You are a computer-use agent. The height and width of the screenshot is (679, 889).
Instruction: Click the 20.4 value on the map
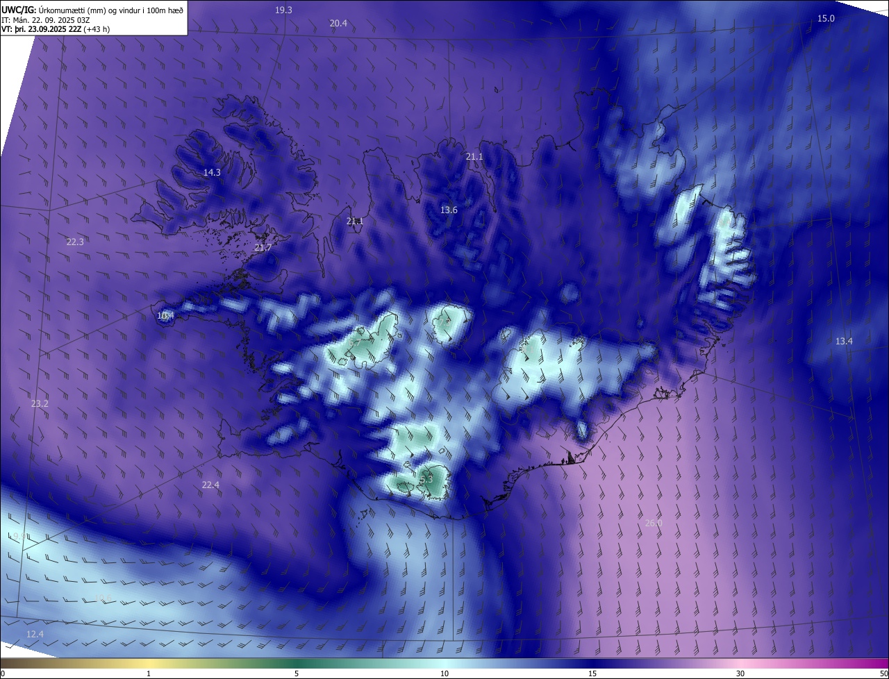click(x=338, y=24)
